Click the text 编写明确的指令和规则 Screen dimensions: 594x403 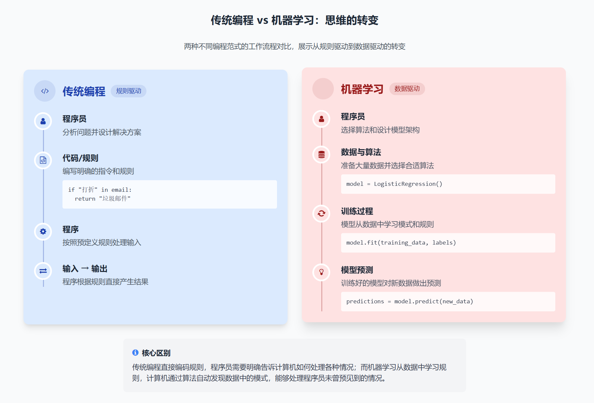[98, 171]
